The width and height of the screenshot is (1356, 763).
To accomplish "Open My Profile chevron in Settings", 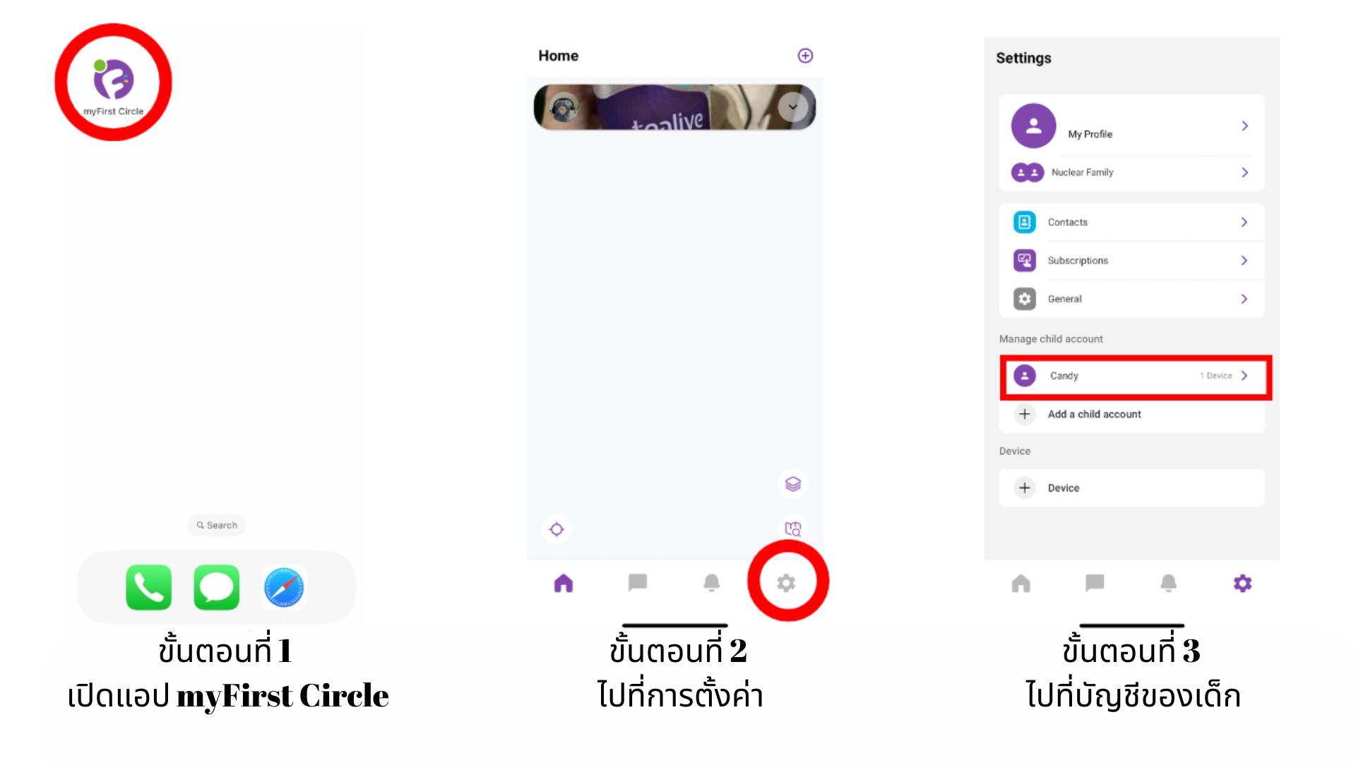I will coord(1245,126).
